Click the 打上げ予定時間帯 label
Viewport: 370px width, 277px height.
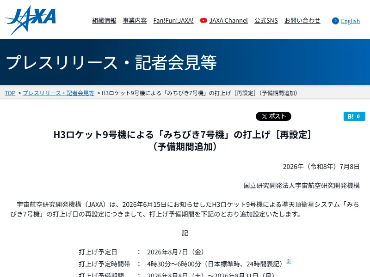[x=105, y=264]
